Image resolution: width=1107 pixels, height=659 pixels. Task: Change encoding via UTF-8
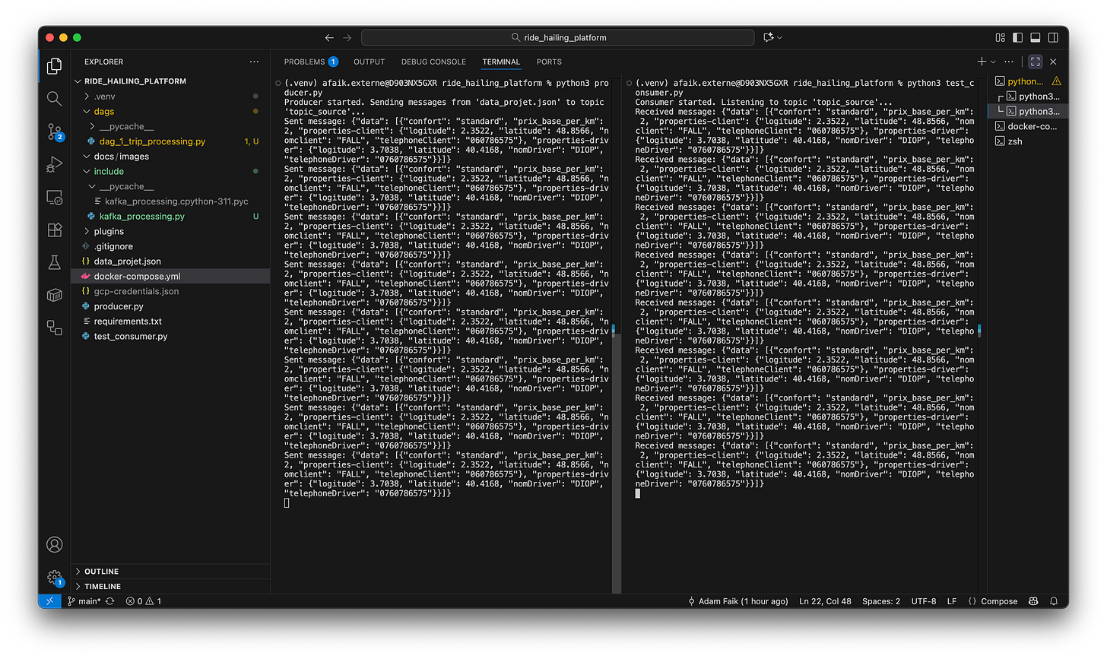924,600
